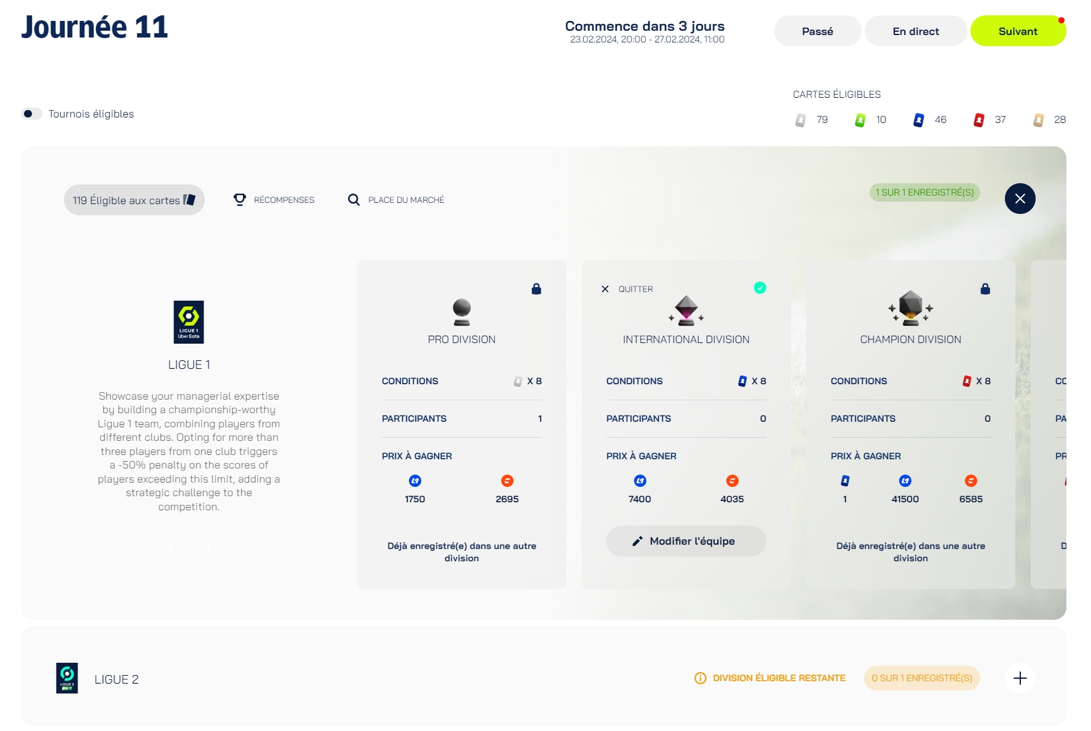
Task: Collapse the Ligue 1 panel with X button
Action: [x=1020, y=199]
